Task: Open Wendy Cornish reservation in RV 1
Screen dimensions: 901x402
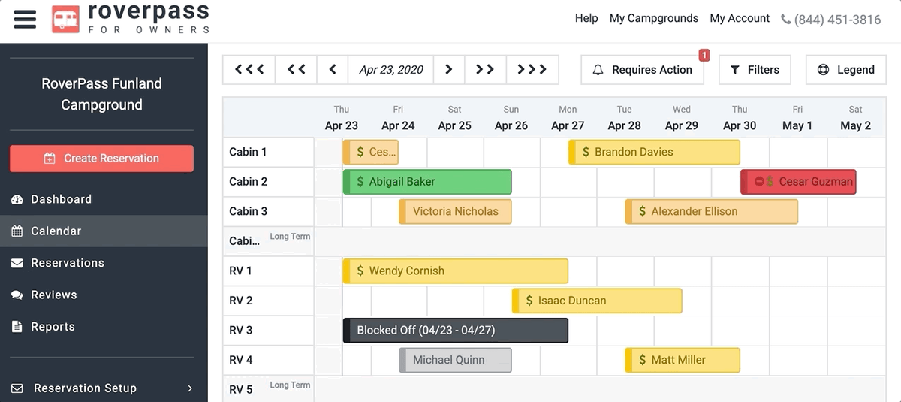Action: (455, 271)
